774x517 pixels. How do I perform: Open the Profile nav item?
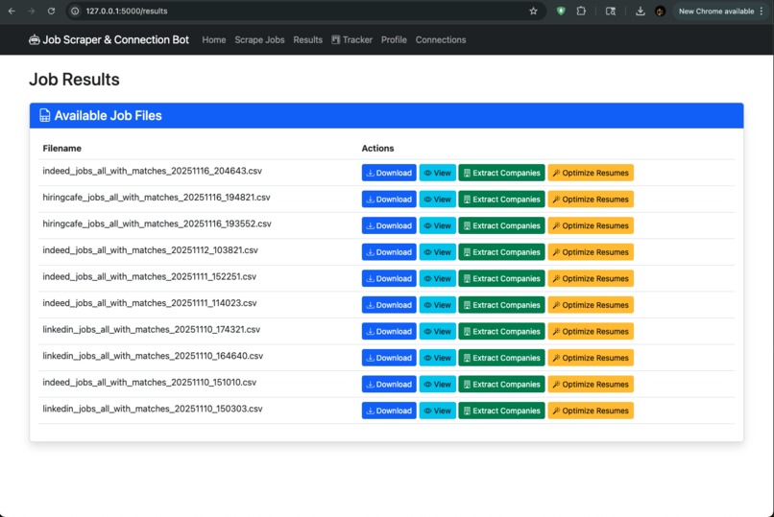coord(394,40)
